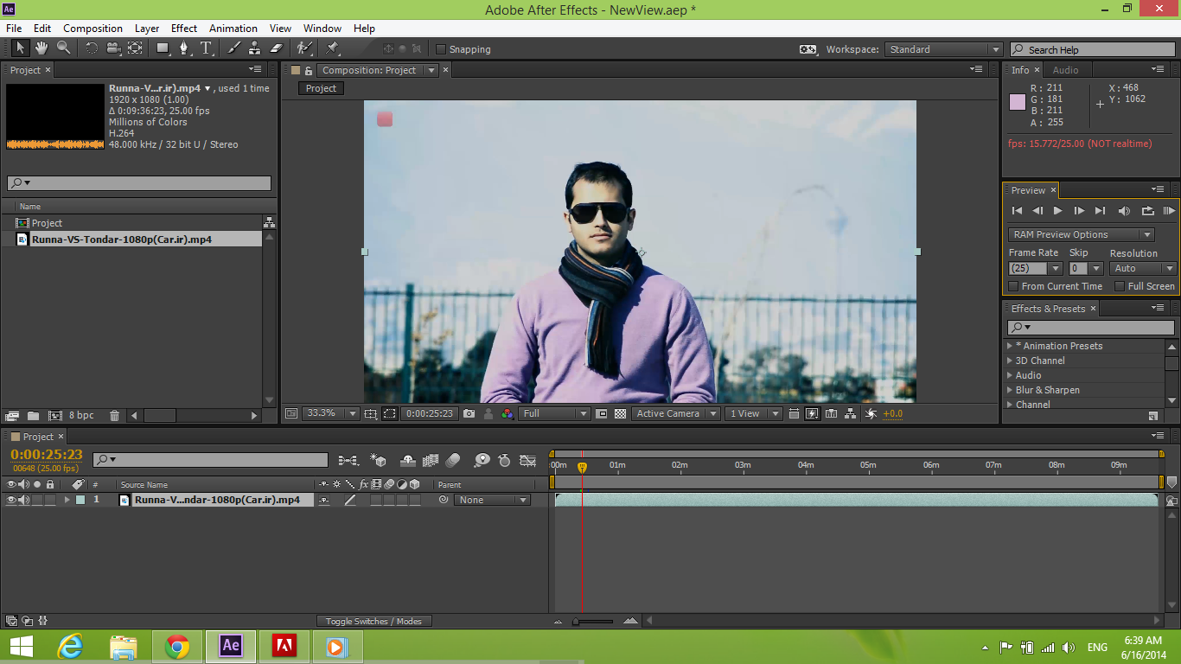This screenshot has height=664, width=1181.
Task: Toggle lock switch on layer 1
Action: click(x=50, y=500)
